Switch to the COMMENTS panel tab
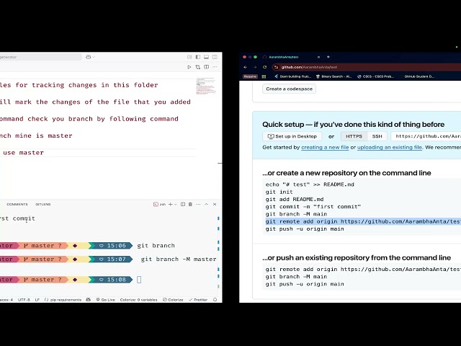The width and height of the screenshot is (461, 346). (x=17, y=204)
